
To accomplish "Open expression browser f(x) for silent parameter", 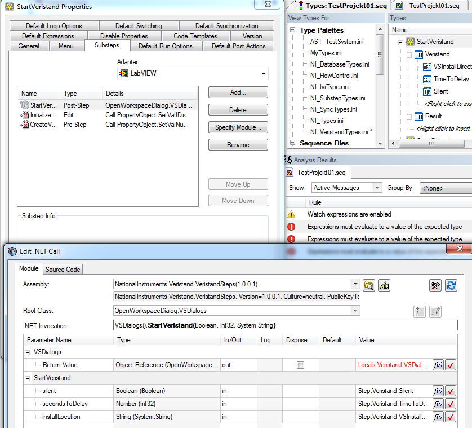I will click(438, 391).
